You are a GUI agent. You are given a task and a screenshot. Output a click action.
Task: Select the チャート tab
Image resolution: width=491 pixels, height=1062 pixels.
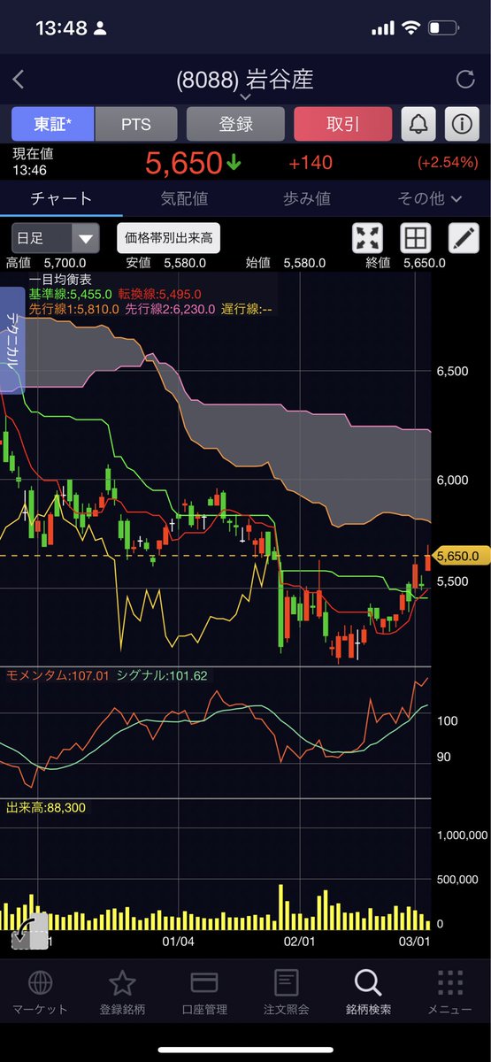click(x=61, y=198)
